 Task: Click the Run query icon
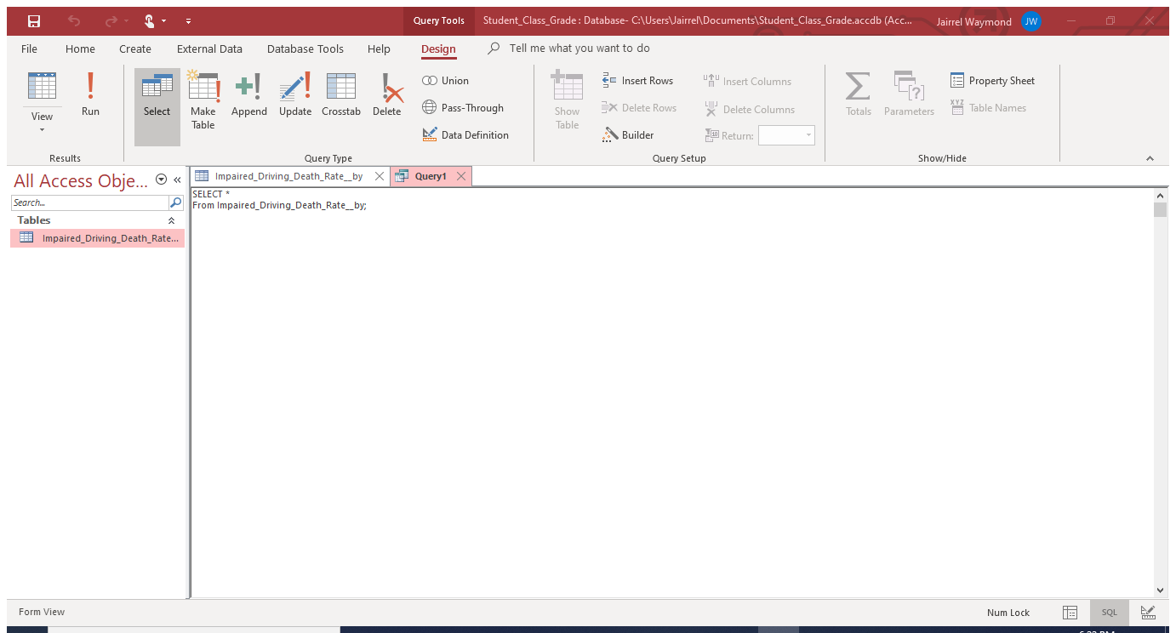(90, 94)
